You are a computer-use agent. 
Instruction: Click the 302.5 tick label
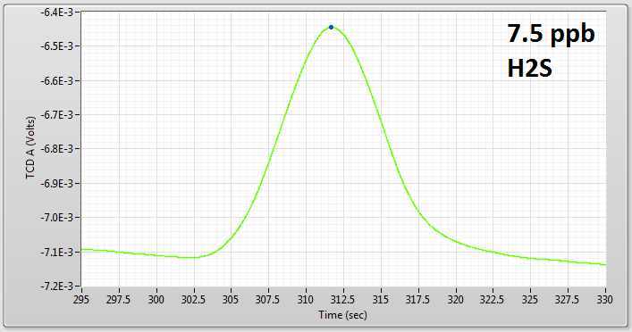click(194, 300)
